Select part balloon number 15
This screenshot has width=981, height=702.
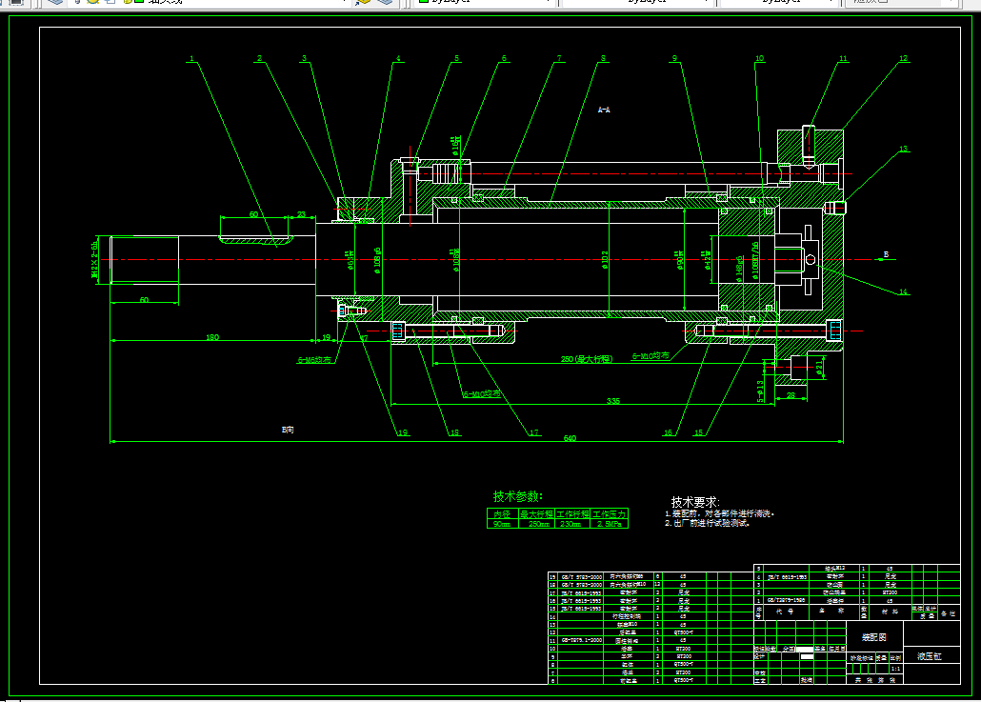(x=698, y=432)
